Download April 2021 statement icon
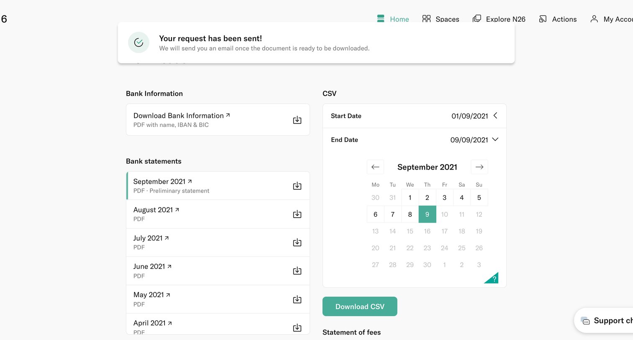This screenshot has height=340, width=633. 297,328
